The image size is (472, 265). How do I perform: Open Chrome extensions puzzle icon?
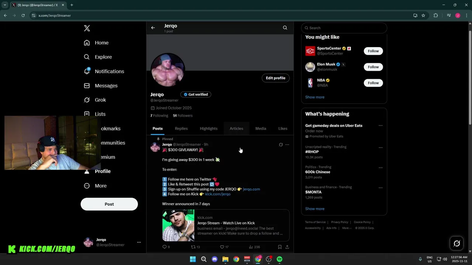436,15
